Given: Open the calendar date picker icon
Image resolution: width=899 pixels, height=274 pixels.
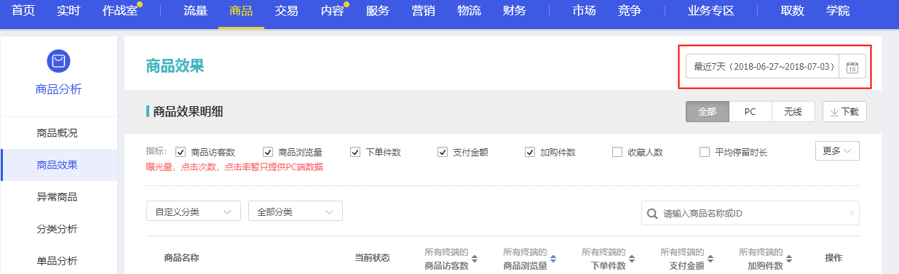Looking at the screenshot, I should point(852,67).
